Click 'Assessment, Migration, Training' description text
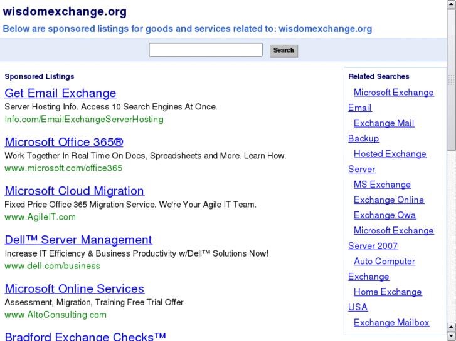 pos(94,302)
